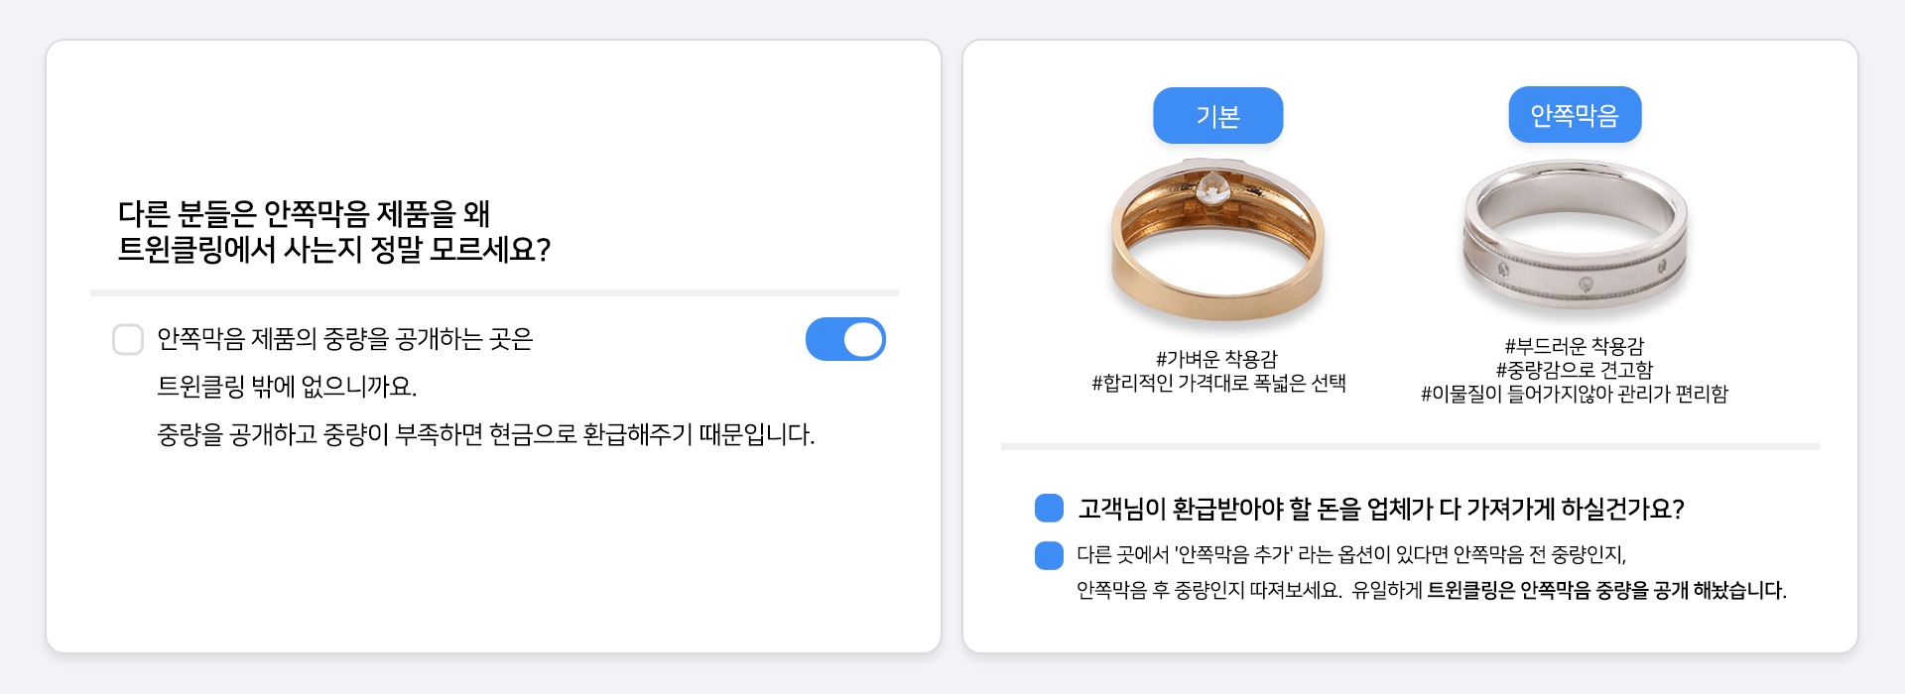The height and width of the screenshot is (694, 1905).
Task: Click the silver ring product image
Action: 1575,236
